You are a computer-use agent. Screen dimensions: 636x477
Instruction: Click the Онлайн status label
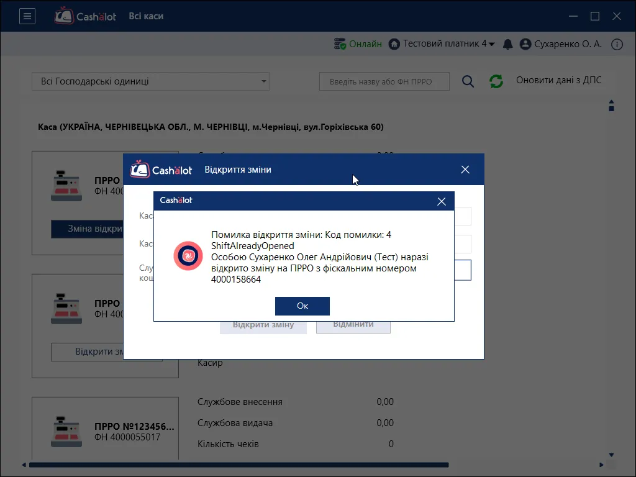click(x=365, y=44)
